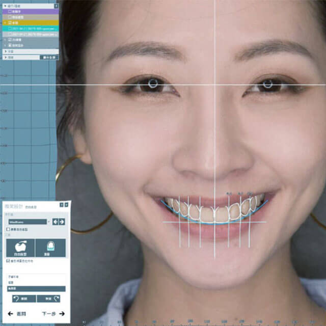This screenshot has height=326, width=326.
Task: Toggle checkbox below the tool buttons
Action: pos(8,261)
